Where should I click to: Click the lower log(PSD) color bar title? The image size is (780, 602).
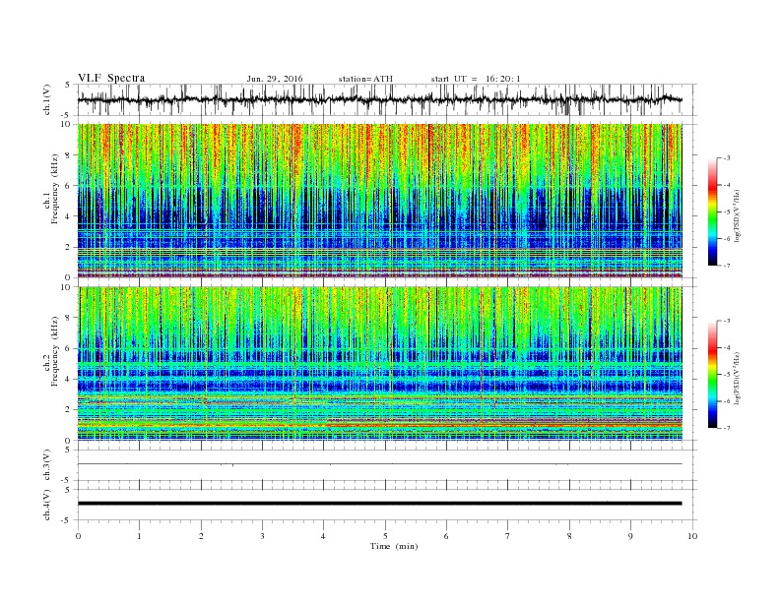(738, 378)
